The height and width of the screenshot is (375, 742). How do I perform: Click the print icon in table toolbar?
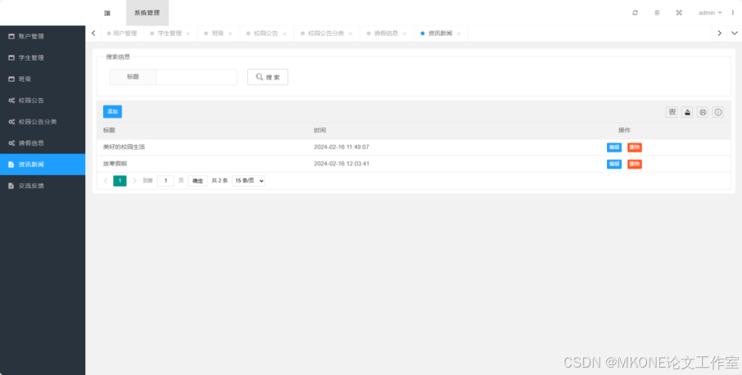click(x=703, y=112)
